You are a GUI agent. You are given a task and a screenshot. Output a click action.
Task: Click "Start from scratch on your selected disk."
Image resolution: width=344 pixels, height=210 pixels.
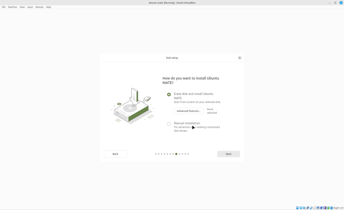(x=197, y=102)
